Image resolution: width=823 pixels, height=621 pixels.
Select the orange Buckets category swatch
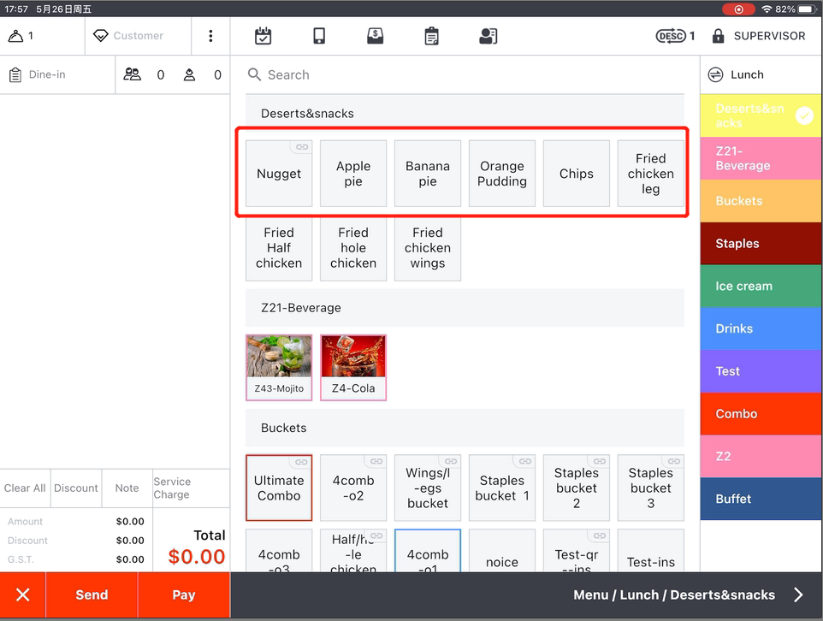click(761, 201)
